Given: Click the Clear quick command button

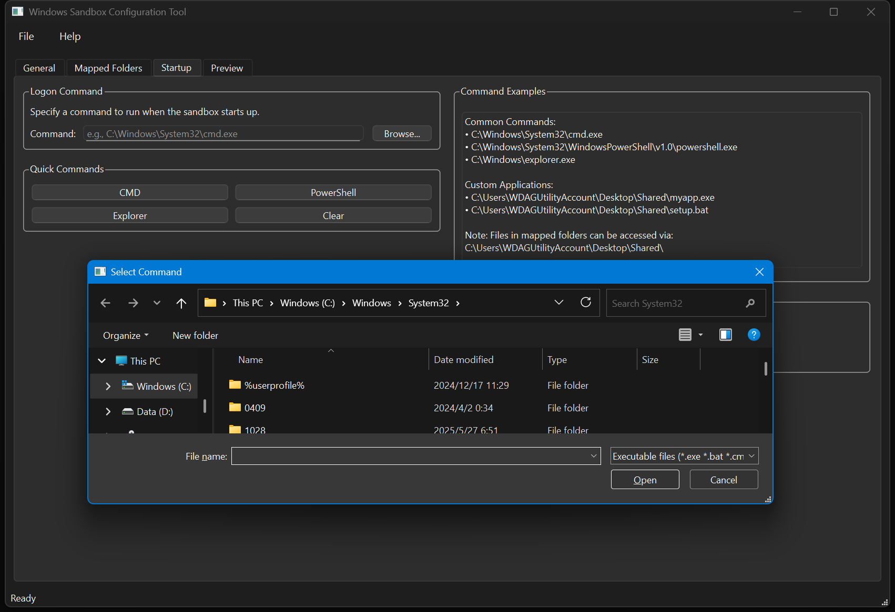Looking at the screenshot, I should click(x=333, y=215).
